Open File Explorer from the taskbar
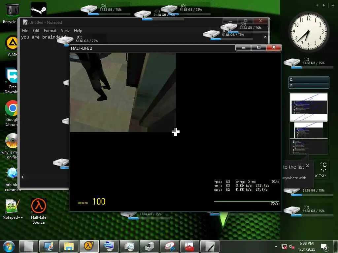 [x=69, y=246]
